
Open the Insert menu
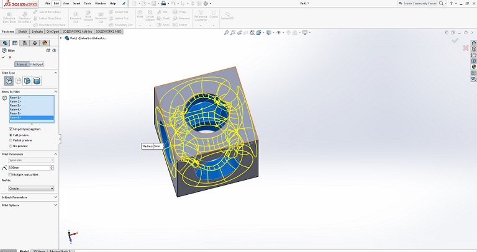coord(76,4)
